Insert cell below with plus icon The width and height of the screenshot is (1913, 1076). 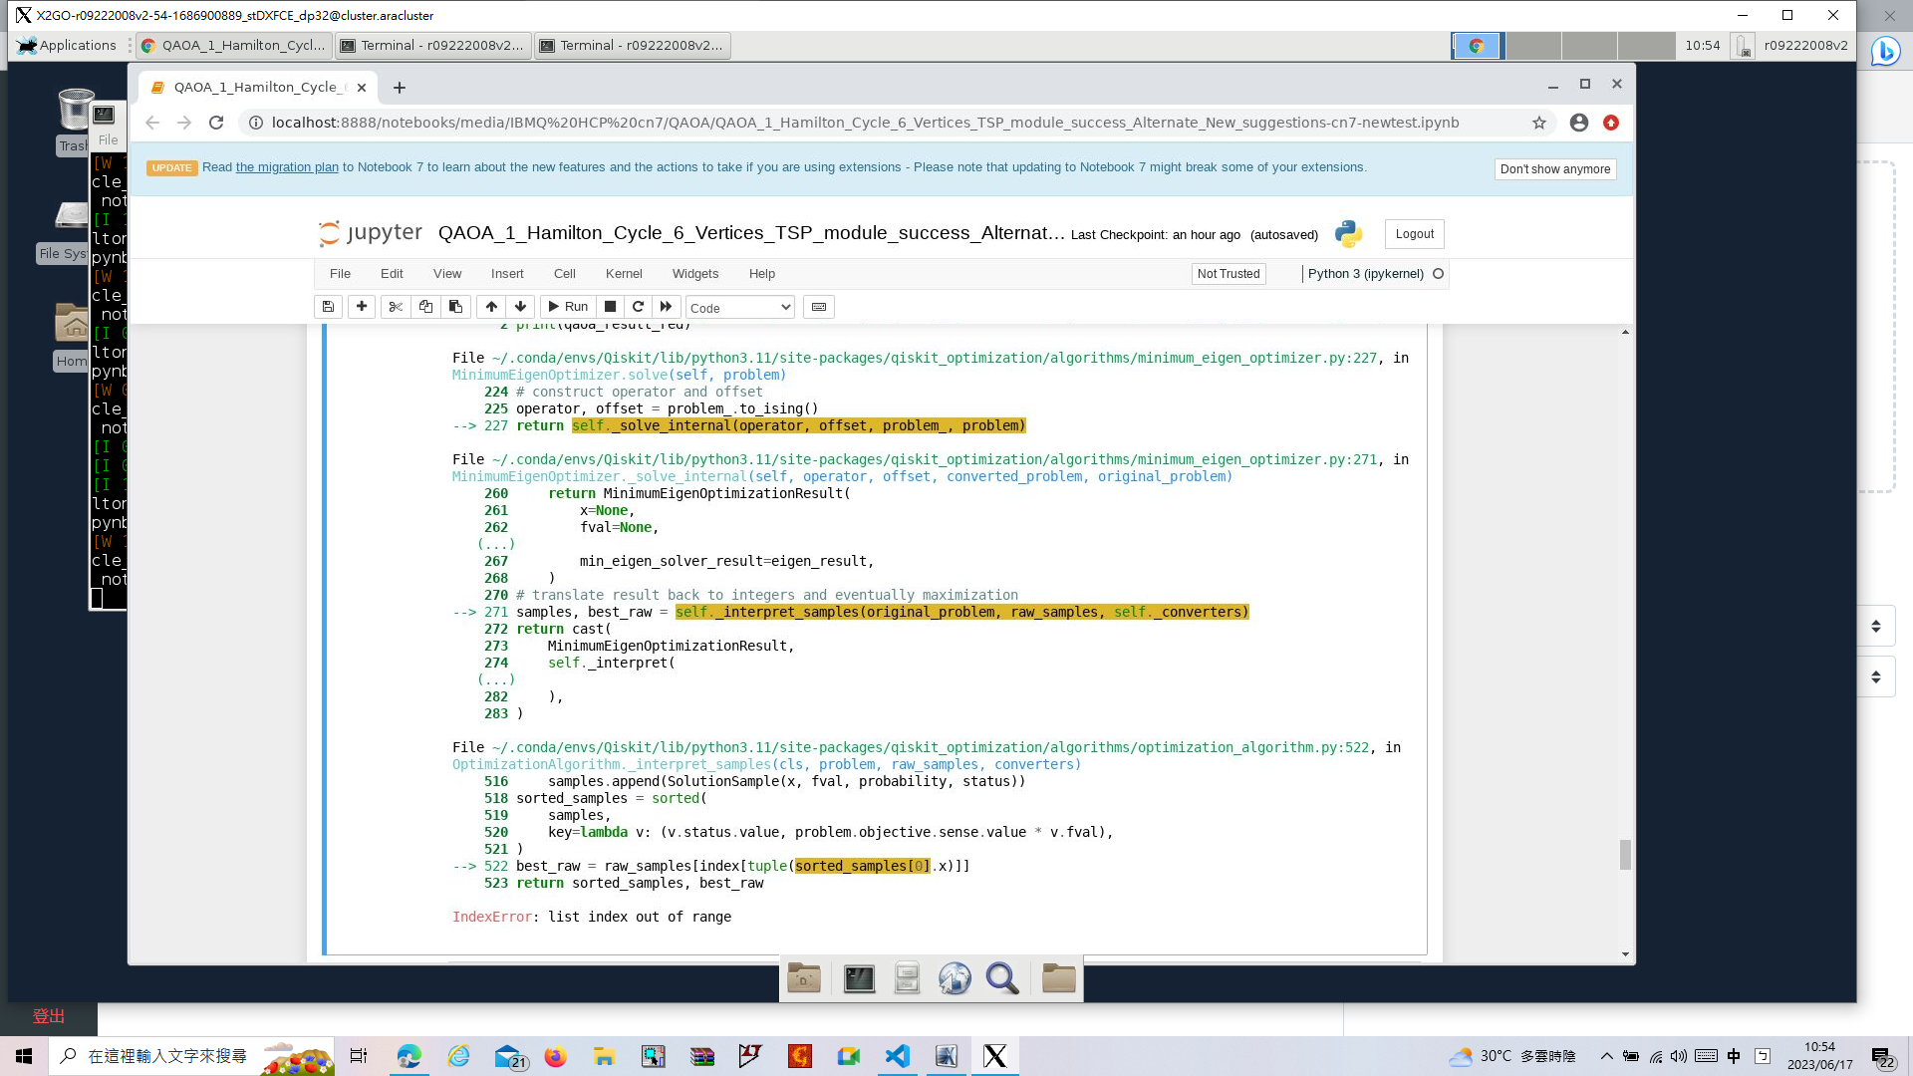pyautogui.click(x=362, y=307)
